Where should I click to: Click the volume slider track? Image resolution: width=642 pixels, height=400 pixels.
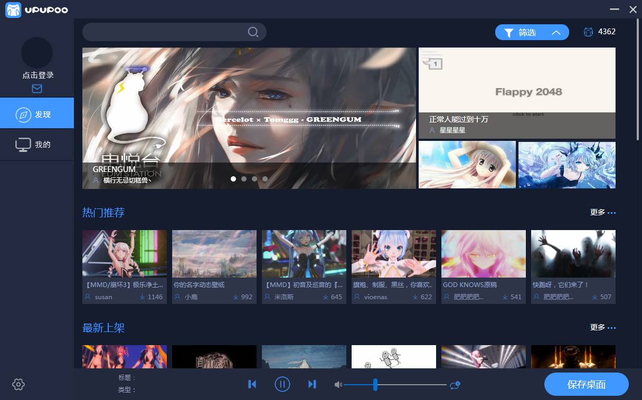(x=412, y=385)
